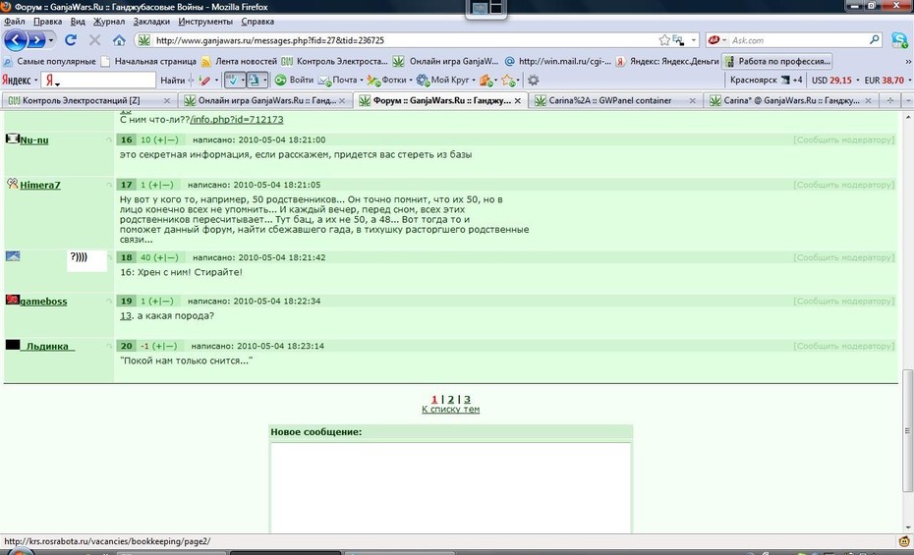Image resolution: width=914 pixels, height=555 pixels.
Task: Click the Stop loading X button
Action: pyautogui.click(x=94, y=40)
